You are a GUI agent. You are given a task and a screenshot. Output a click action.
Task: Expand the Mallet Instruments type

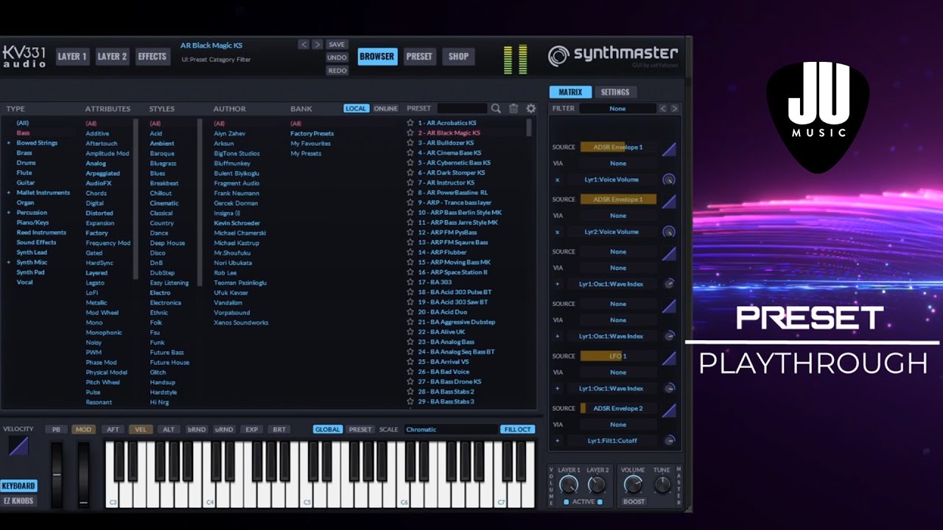(x=9, y=193)
